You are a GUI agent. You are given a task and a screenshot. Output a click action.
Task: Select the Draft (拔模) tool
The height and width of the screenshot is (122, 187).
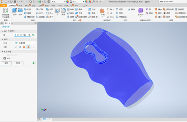point(70,17)
